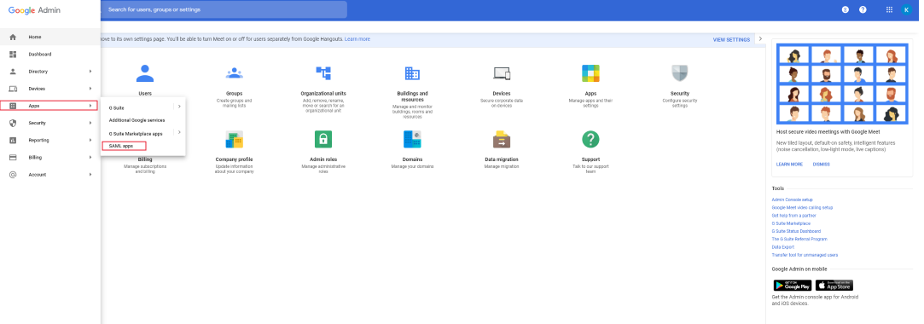924x324 pixels.
Task: Expand the G Suite submenu chevron
Action: (x=179, y=107)
